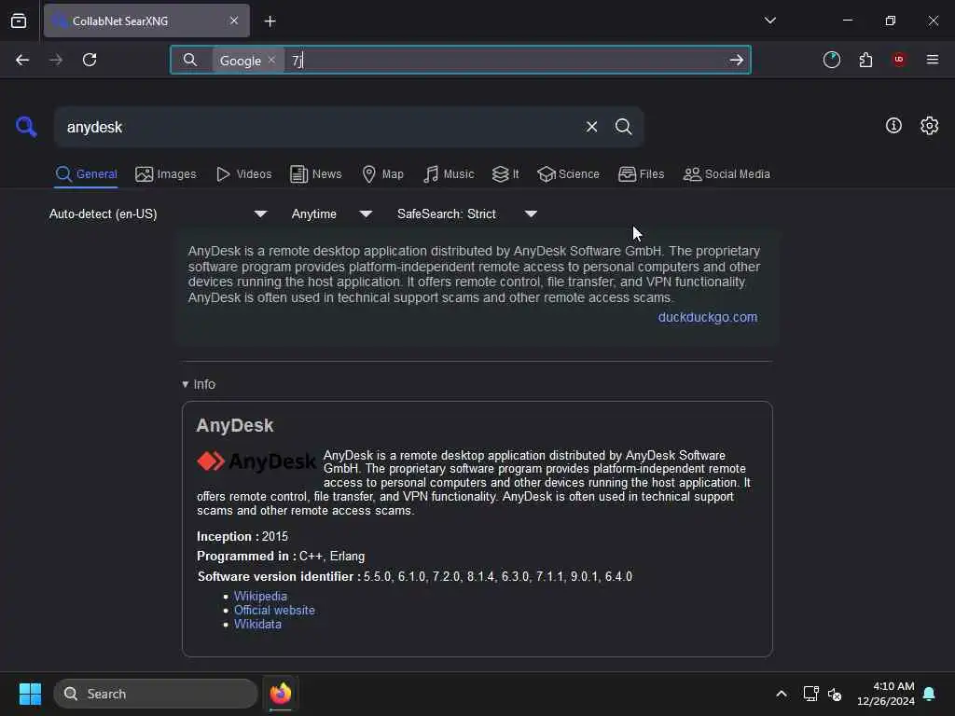Click the Software version identifier line

click(415, 576)
